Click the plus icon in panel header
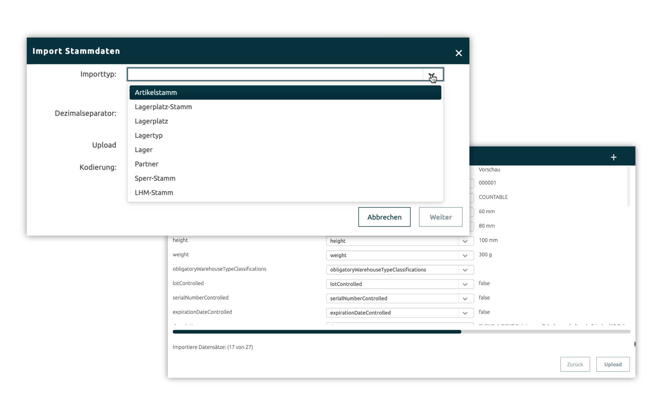667x403 pixels. click(613, 157)
